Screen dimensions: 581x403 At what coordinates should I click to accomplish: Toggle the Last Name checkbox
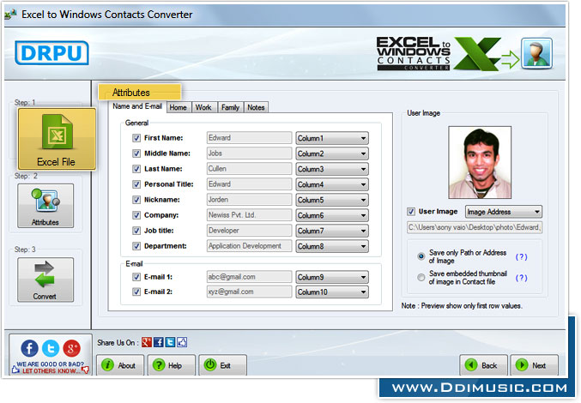(x=136, y=169)
